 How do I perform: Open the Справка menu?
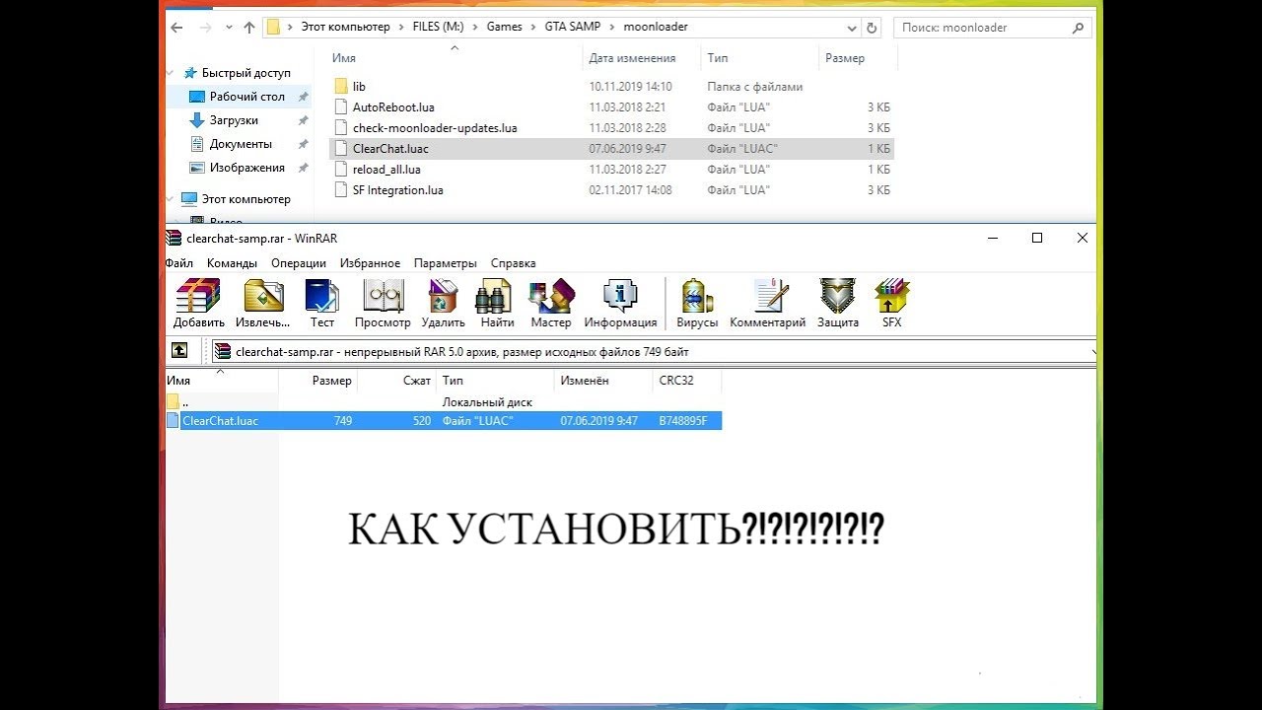[x=513, y=263]
